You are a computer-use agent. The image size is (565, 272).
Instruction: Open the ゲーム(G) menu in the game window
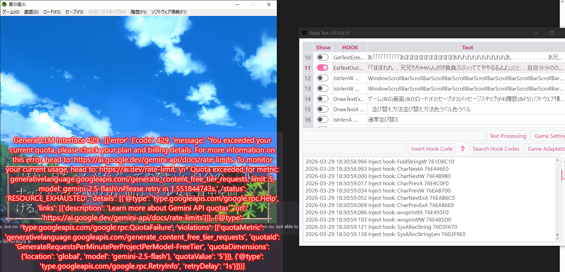11,12
